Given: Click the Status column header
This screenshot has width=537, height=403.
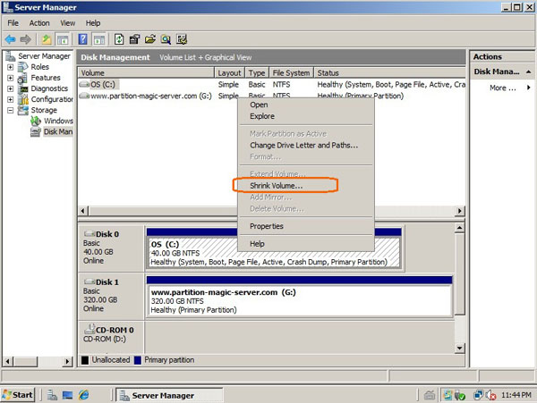Looking at the screenshot, I should tap(389, 72).
